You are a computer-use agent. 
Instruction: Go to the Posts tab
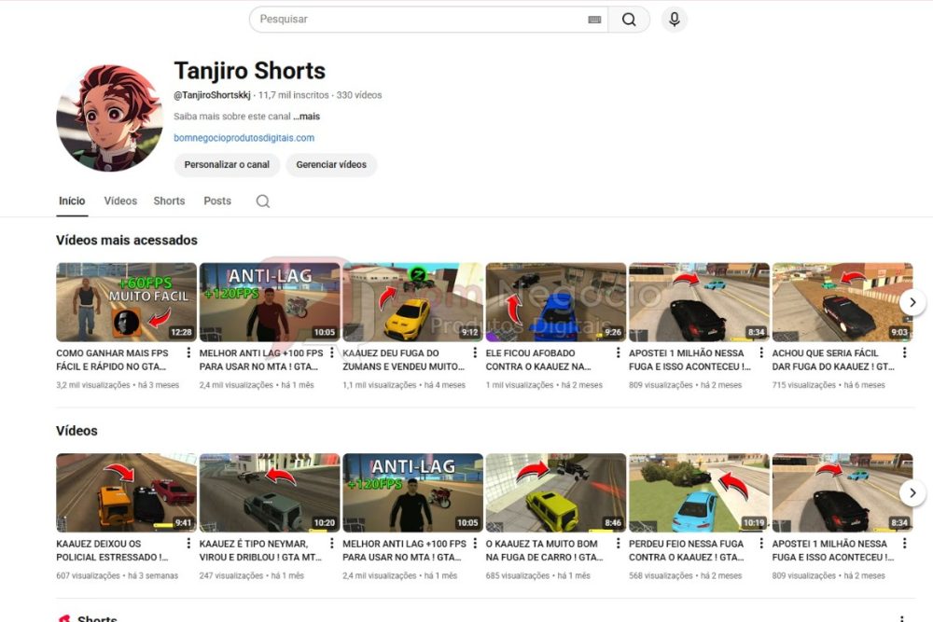[217, 201]
